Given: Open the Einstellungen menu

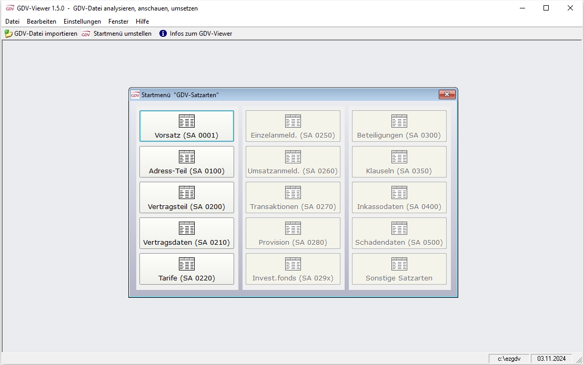Looking at the screenshot, I should click(x=82, y=22).
